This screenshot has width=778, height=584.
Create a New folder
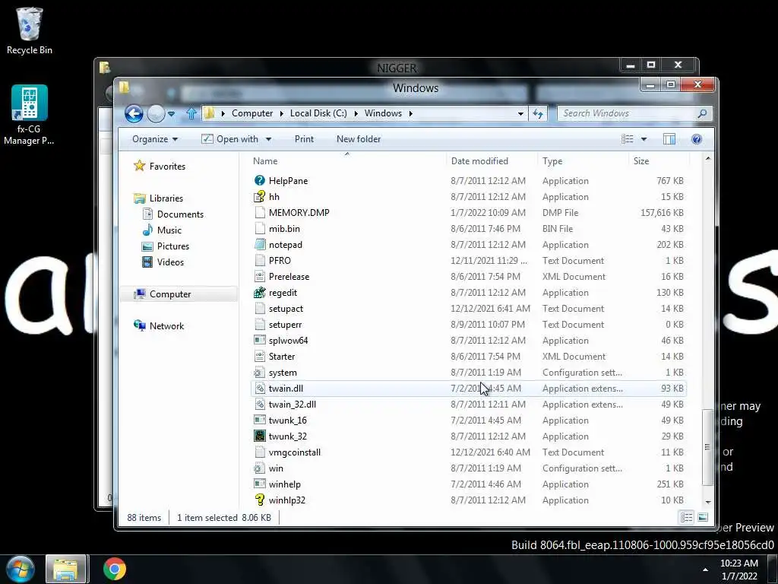pyautogui.click(x=359, y=139)
